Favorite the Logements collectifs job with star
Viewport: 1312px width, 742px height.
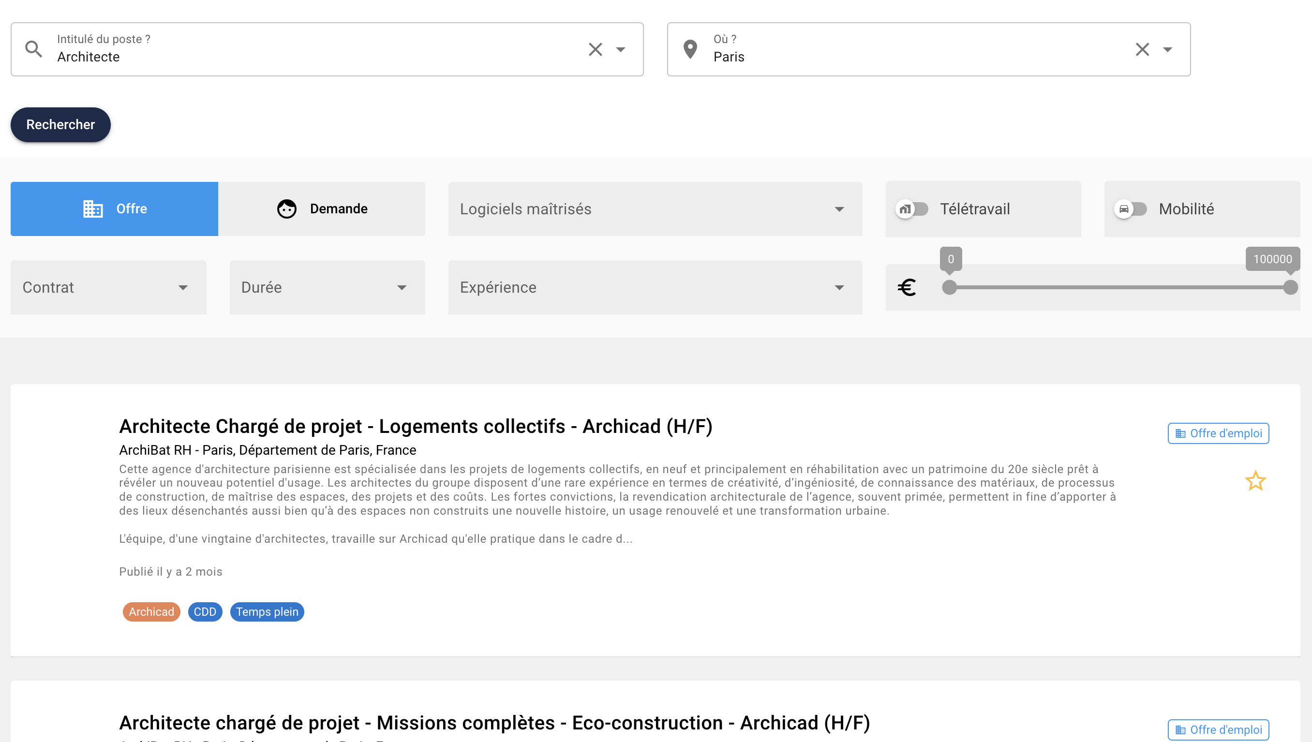[1255, 481]
